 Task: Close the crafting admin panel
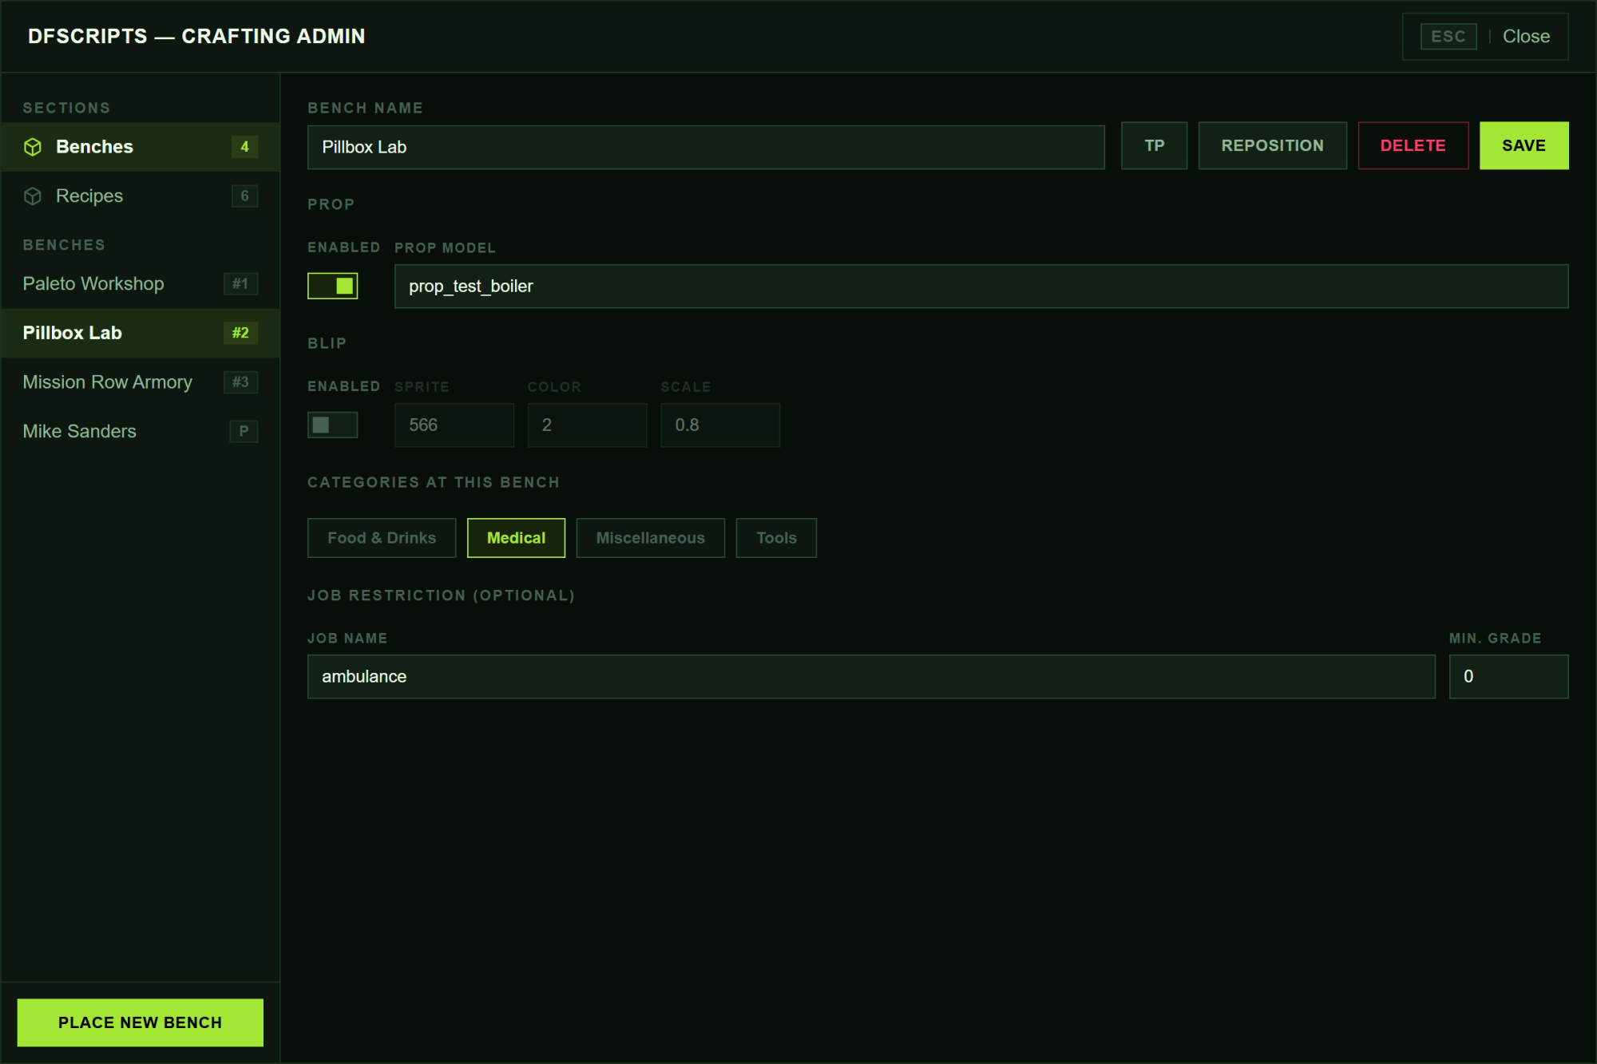point(1485,37)
